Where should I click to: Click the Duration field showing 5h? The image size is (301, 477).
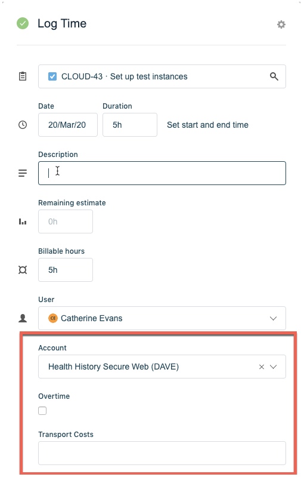pos(130,125)
